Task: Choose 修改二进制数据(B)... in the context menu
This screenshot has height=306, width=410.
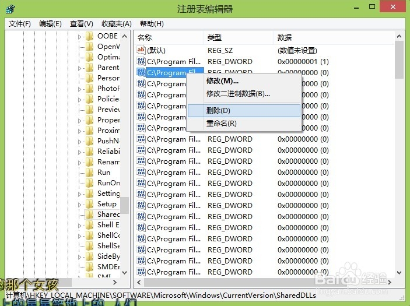Action: tap(244, 94)
